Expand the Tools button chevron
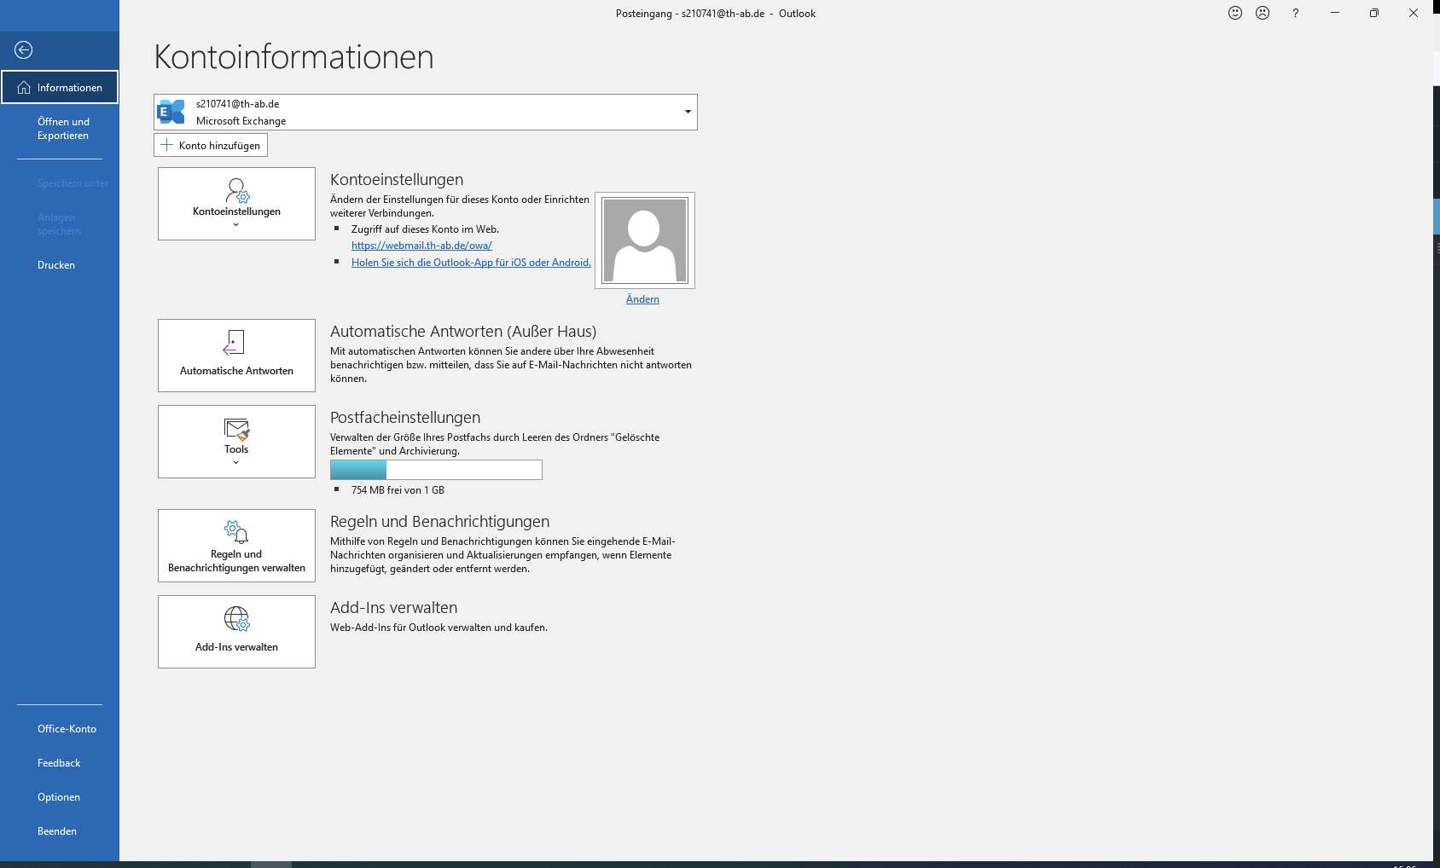1440x868 pixels. point(236,463)
